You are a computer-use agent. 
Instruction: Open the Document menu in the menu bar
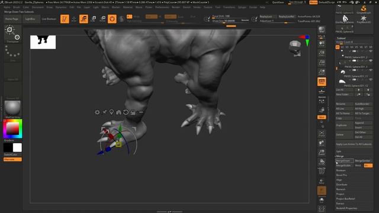pos(38,7)
